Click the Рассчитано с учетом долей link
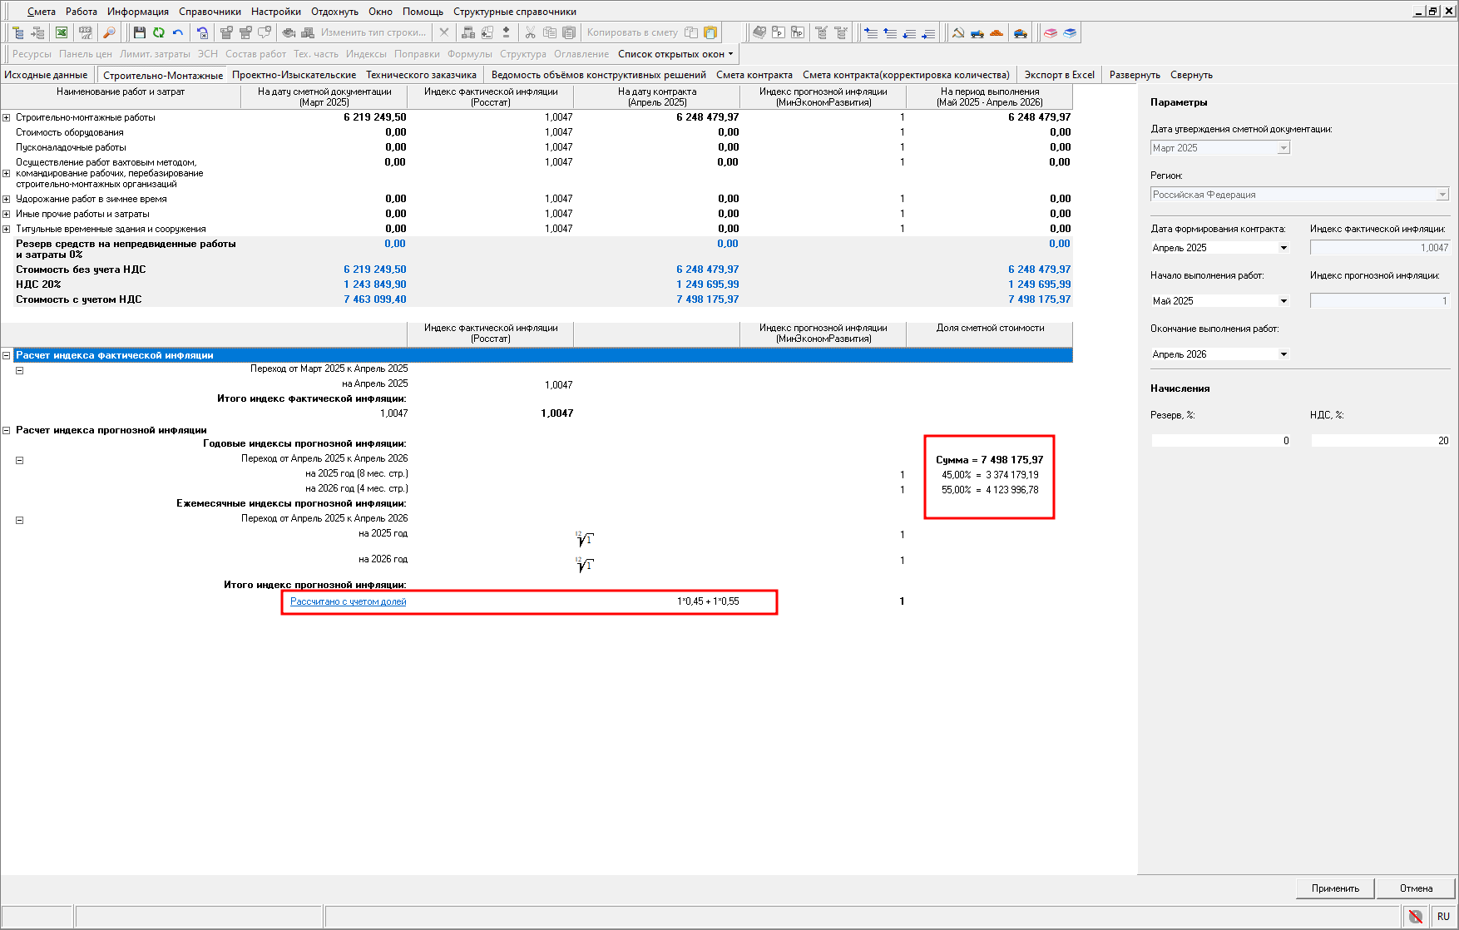Image resolution: width=1459 pixels, height=930 pixels. pos(348,601)
